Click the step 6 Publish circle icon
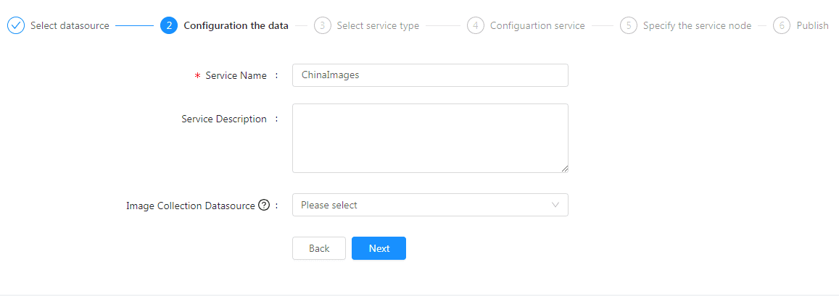 pos(782,25)
